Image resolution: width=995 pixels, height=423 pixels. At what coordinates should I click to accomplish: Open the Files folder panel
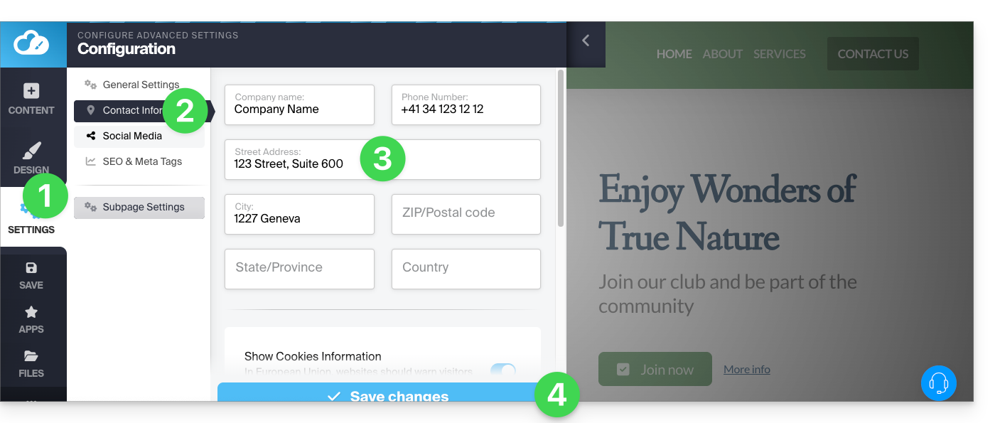point(31,364)
